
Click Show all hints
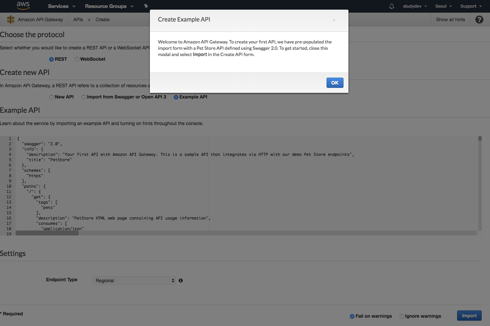click(x=450, y=20)
